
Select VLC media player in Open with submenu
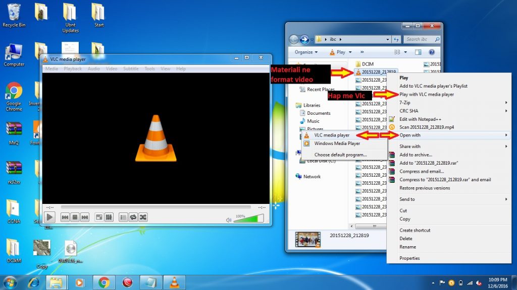tap(344, 135)
